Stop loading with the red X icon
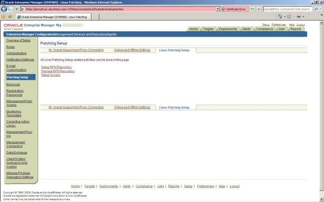The image size is (324, 202). [259, 9]
